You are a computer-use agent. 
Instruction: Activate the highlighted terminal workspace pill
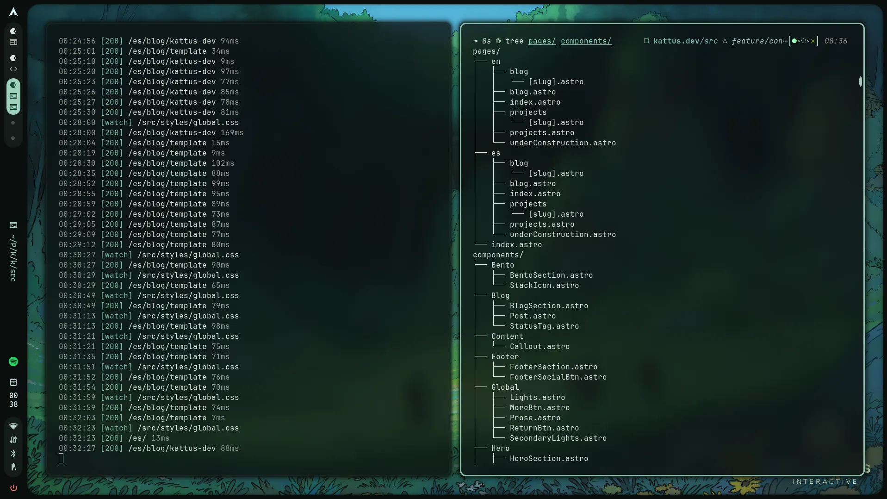pos(13,96)
